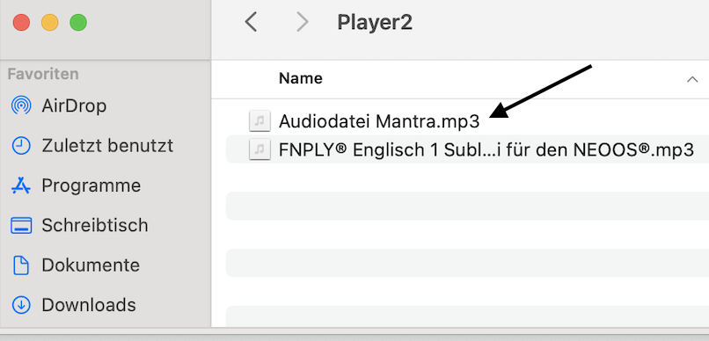Viewport: 709px width, 341px height.
Task: Open the Zuletzt benutzt sidebar label
Action: (107, 146)
